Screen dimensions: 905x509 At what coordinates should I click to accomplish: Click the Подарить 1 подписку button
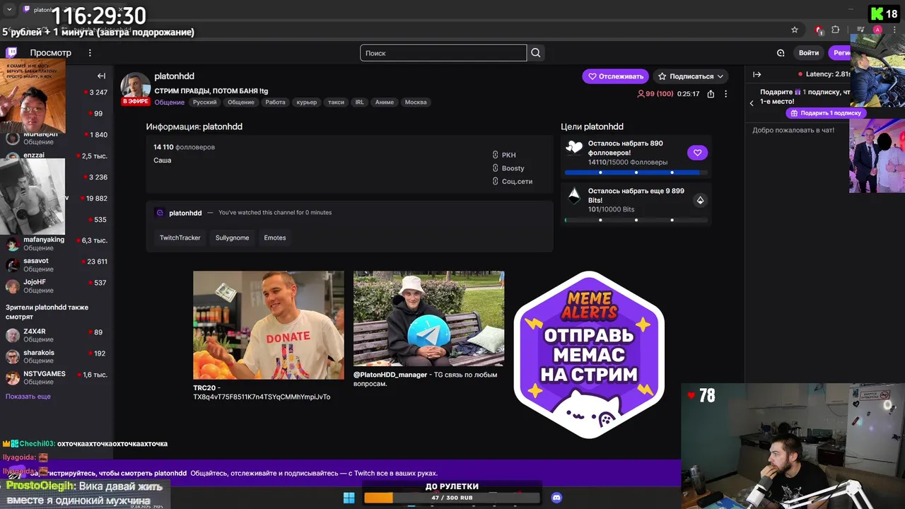[826, 113]
